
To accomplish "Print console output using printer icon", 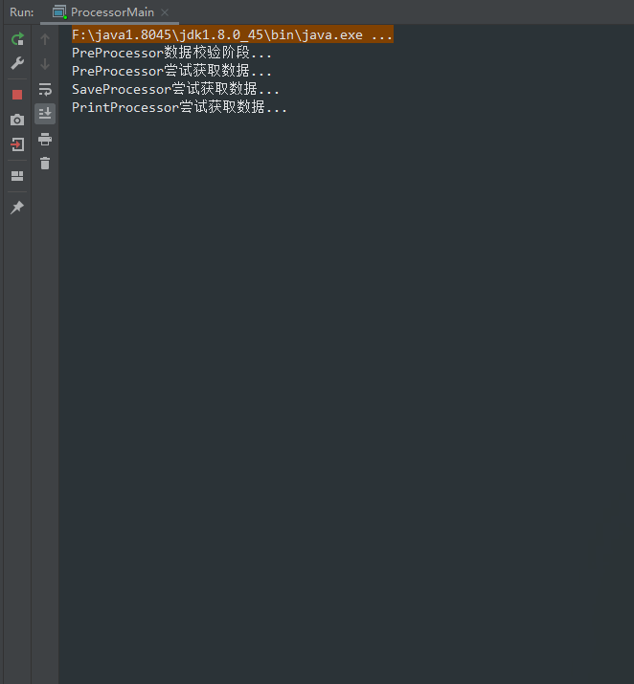I will tap(45, 139).
